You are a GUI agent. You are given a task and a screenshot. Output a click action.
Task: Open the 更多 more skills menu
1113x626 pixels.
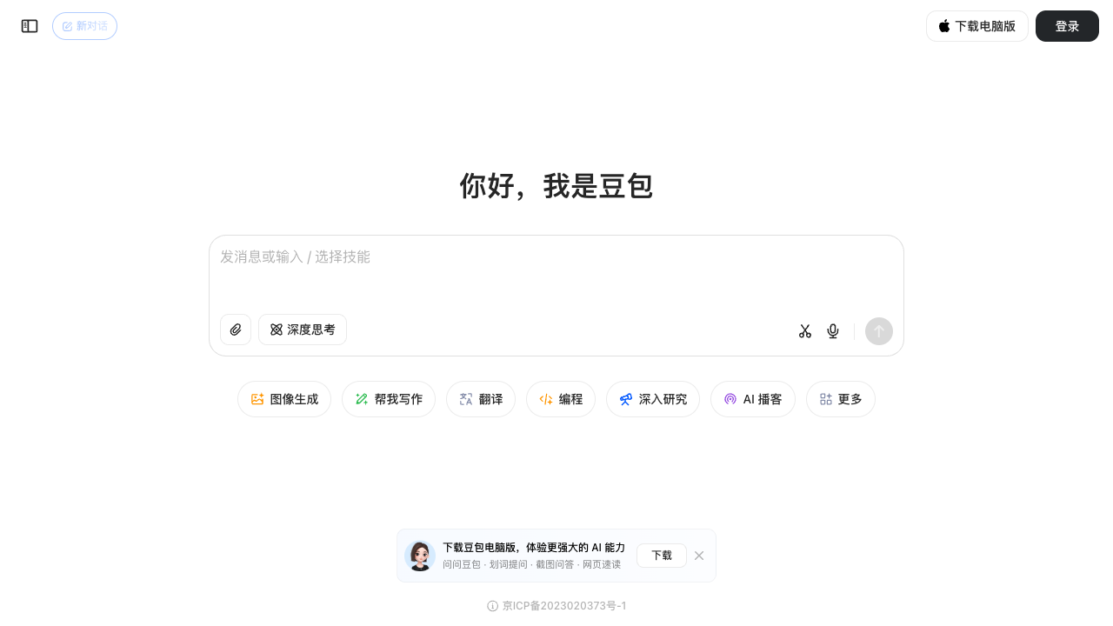840,399
